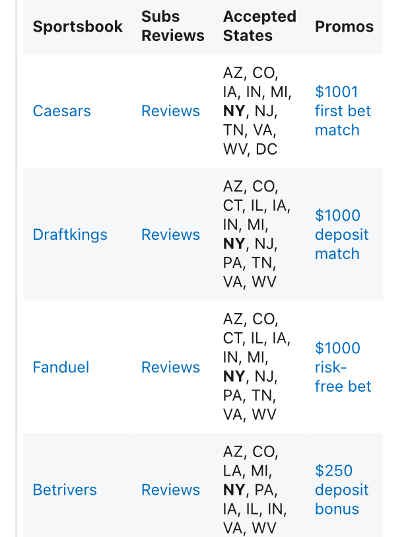Open the $1000 deposit match promo
410x537 pixels.
pos(341,234)
